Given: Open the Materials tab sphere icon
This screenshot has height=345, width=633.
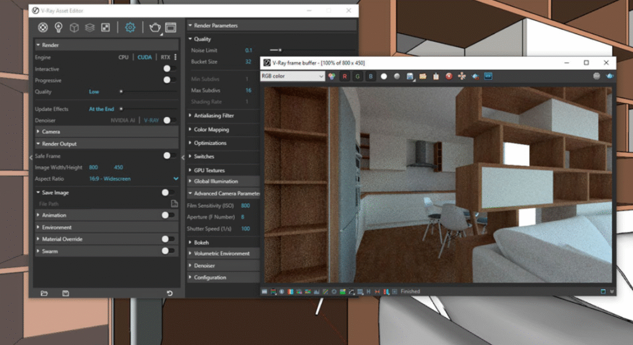Looking at the screenshot, I should (x=43, y=27).
